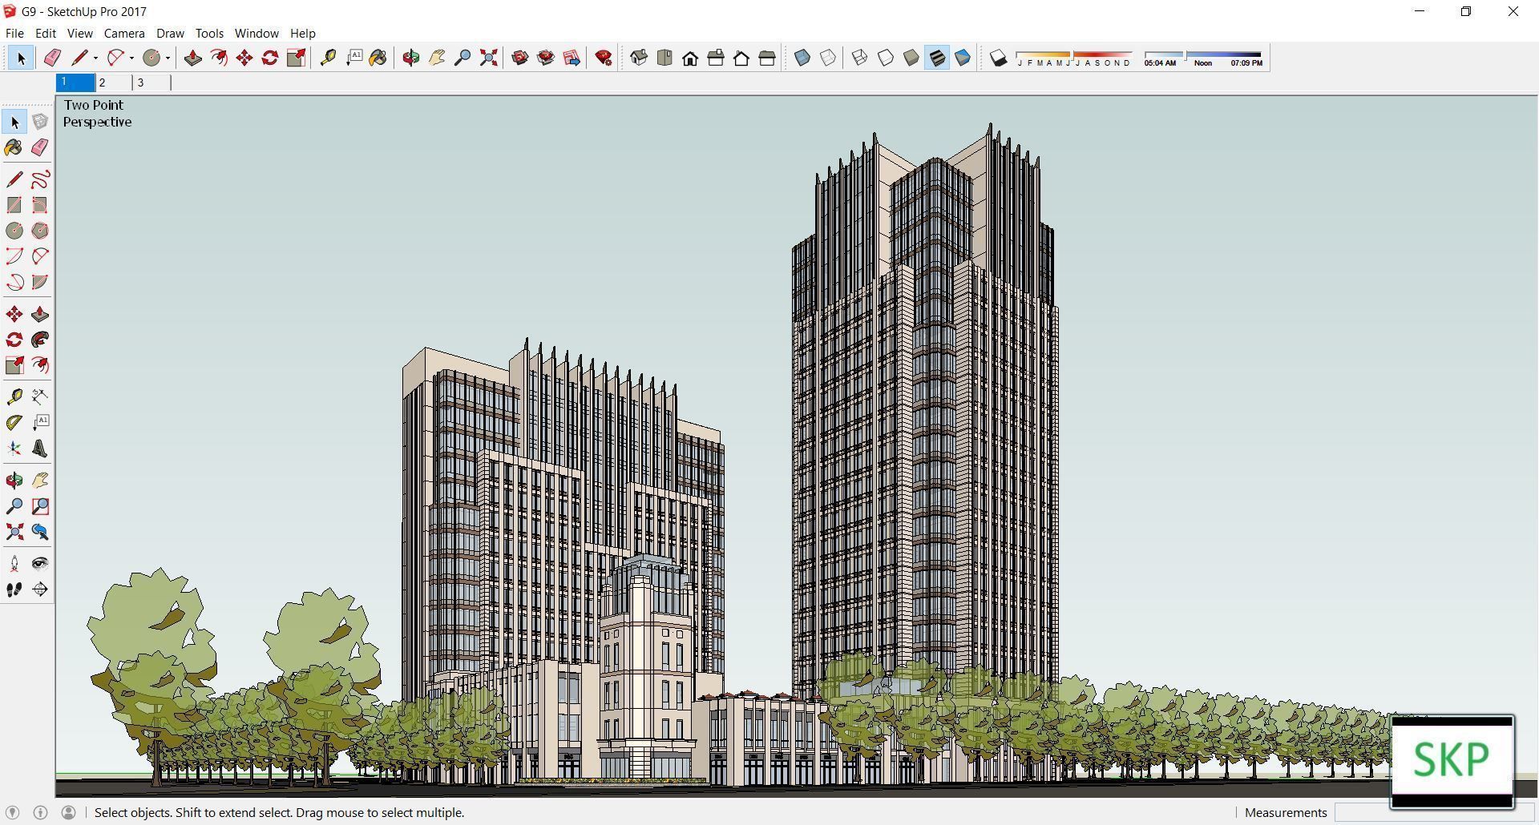Toggle Shadows display button
Viewport: 1539px width, 825px height.
coord(998,58)
